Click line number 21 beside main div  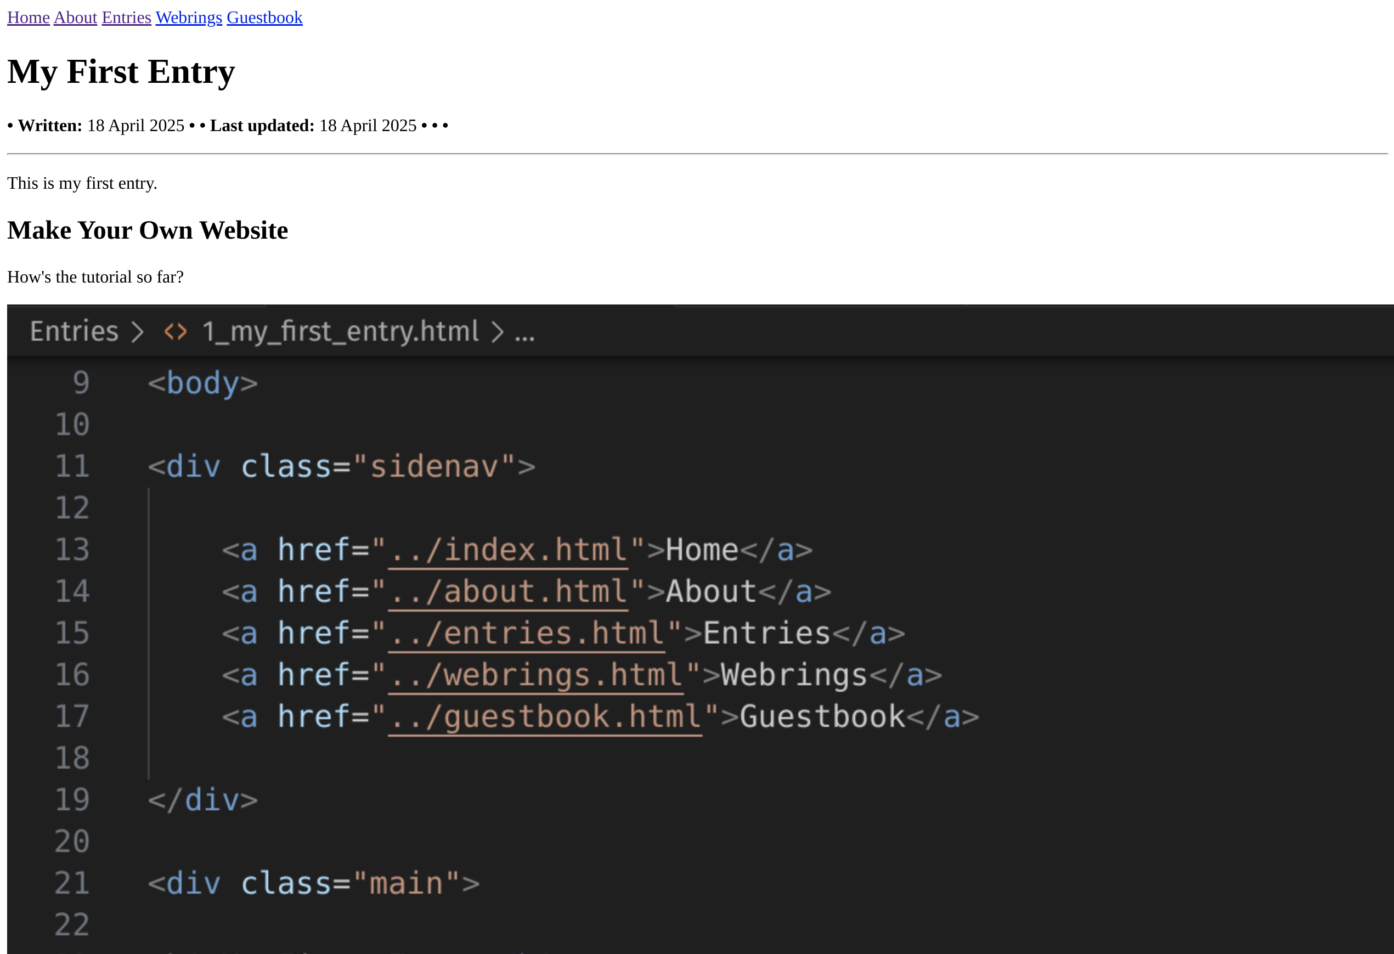pos(72,883)
